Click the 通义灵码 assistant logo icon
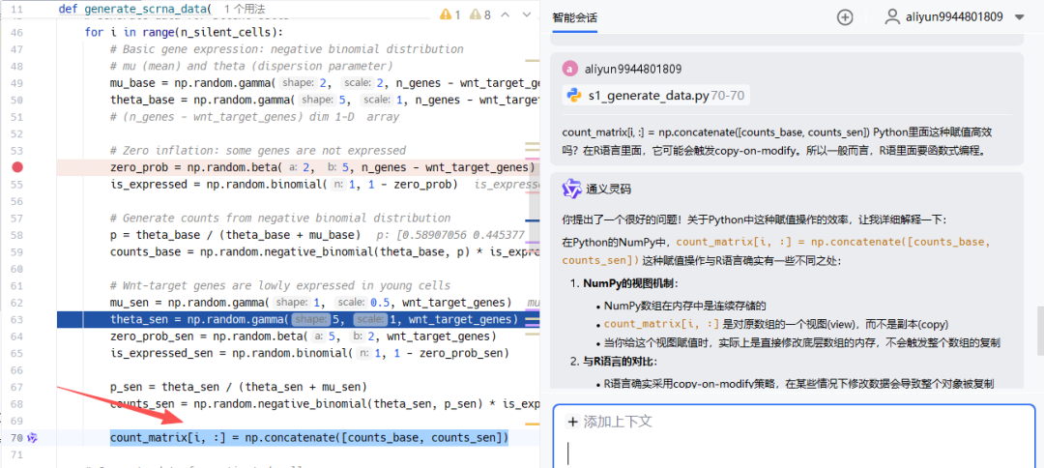Image resolution: width=1044 pixels, height=468 pixels. [x=571, y=190]
